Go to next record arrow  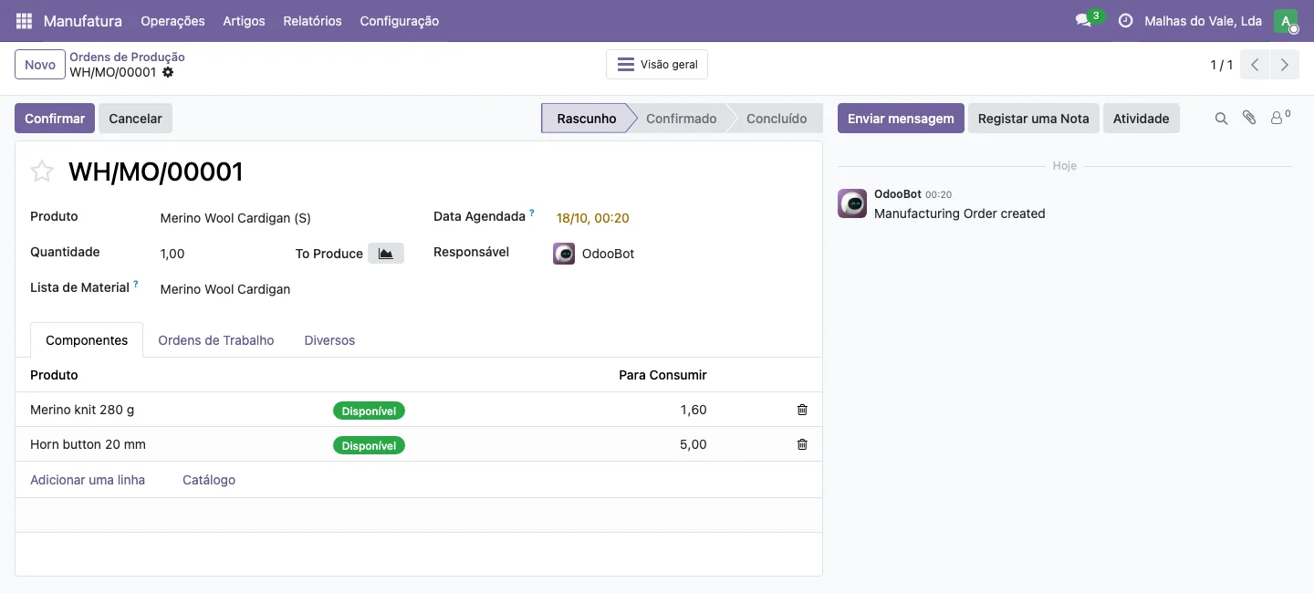(1284, 65)
